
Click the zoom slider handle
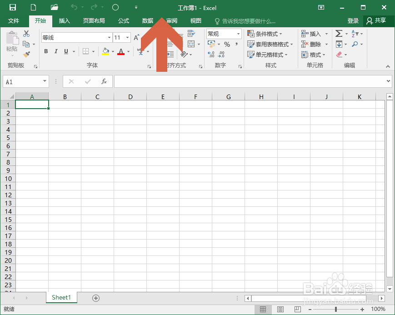[336, 309]
